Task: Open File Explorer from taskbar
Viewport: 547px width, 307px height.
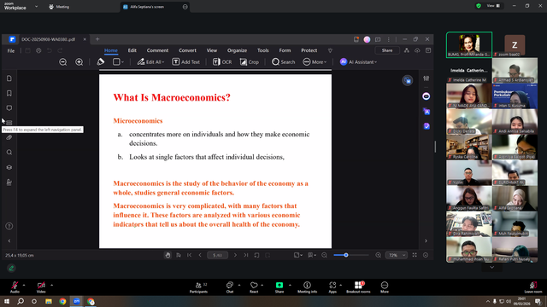Action: click(49, 301)
